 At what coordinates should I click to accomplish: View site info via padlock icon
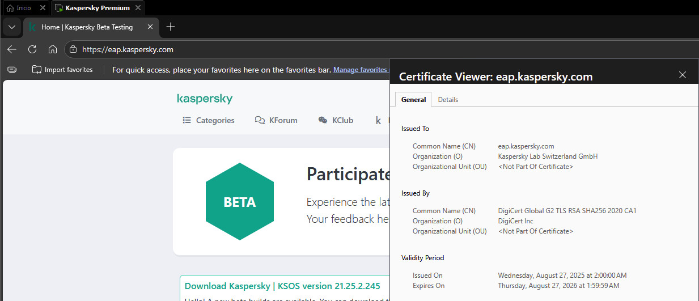[x=73, y=49]
